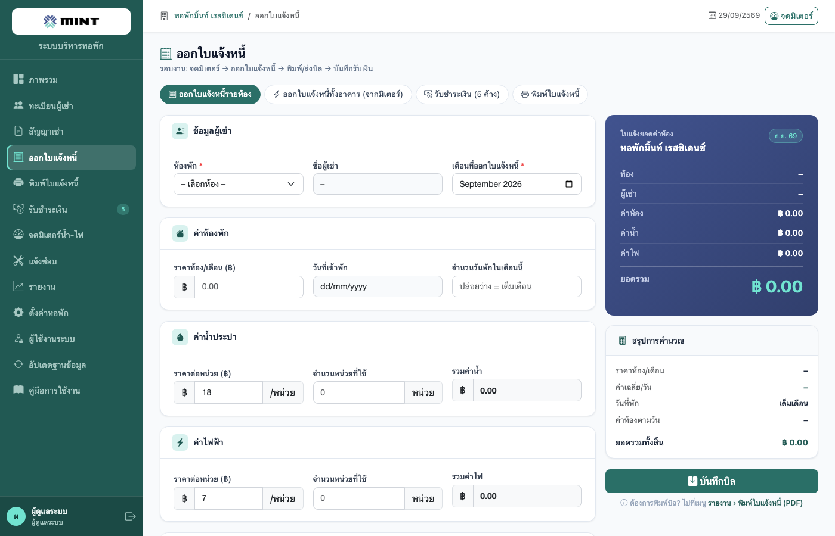Click the วันที่เข้าพัก date field
Screen dimensions: 835x536
[378, 286]
